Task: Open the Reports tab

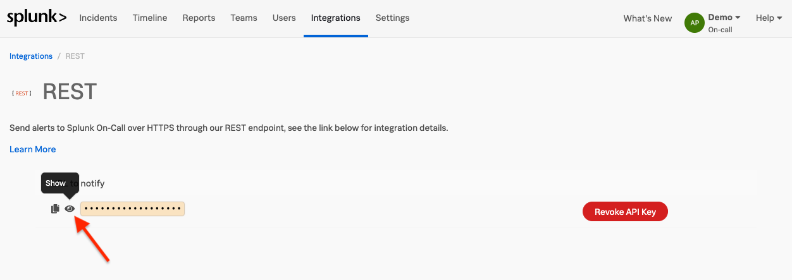Action: (199, 18)
